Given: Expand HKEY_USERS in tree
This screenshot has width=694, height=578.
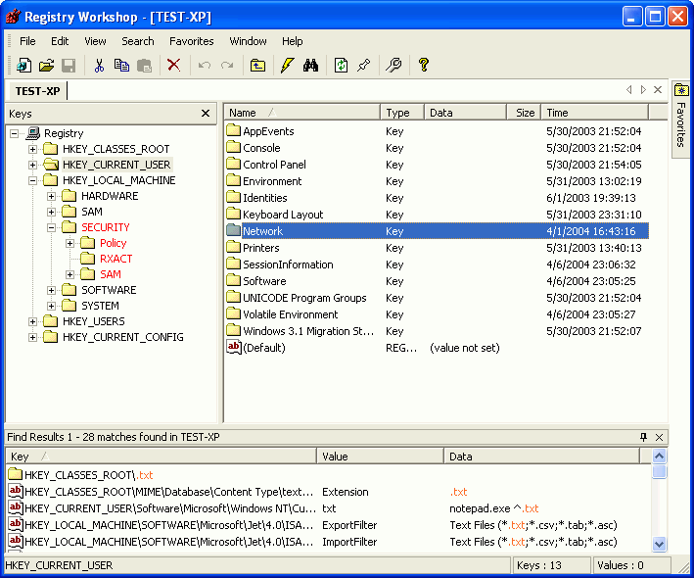Looking at the screenshot, I should pyautogui.click(x=32, y=321).
